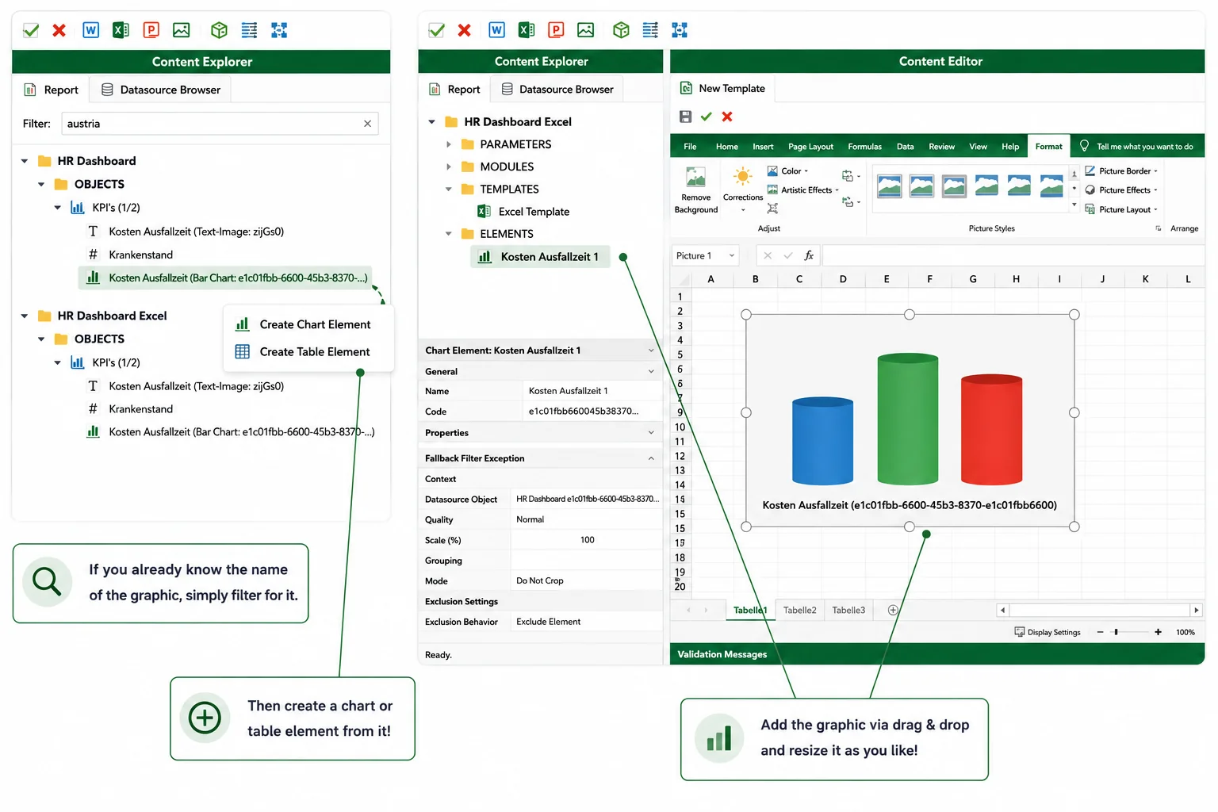Click the Display Settings icon in the status bar
Image resolution: width=1218 pixels, height=812 pixels.
point(1020,632)
